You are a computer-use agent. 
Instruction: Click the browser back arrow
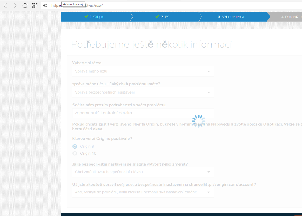click(5, 5)
